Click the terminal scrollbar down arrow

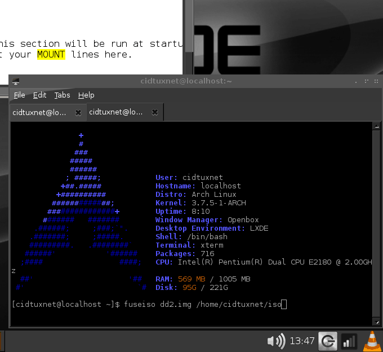pyautogui.click(x=376, y=322)
